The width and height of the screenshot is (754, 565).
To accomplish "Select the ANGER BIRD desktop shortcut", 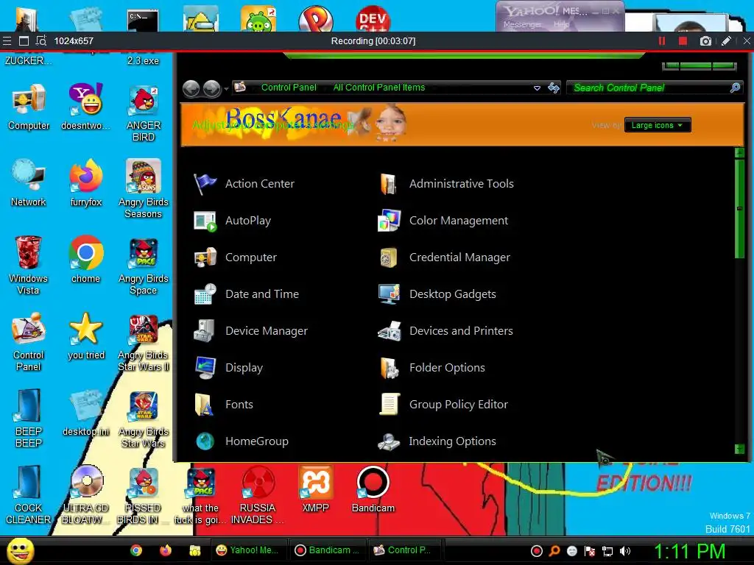I will pyautogui.click(x=144, y=113).
